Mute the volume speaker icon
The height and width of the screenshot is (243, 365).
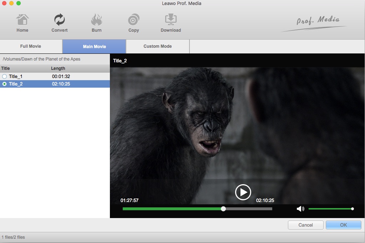(300, 208)
